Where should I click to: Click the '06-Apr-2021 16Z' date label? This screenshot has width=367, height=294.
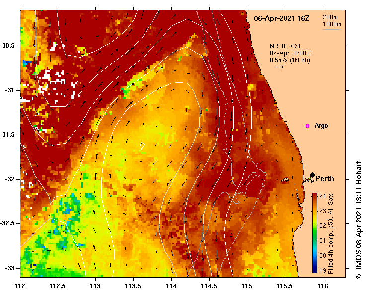[x=282, y=18]
